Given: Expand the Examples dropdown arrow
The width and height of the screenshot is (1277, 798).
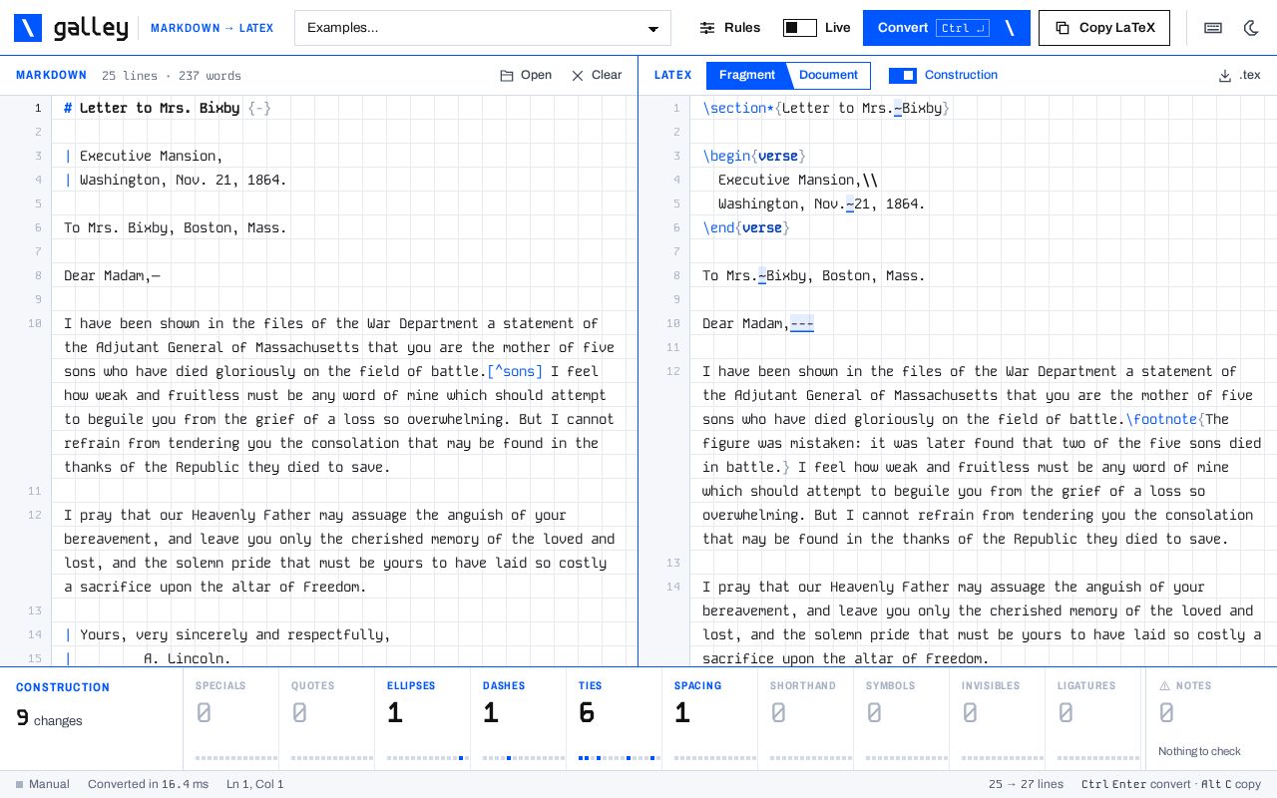Looking at the screenshot, I should pos(653,29).
